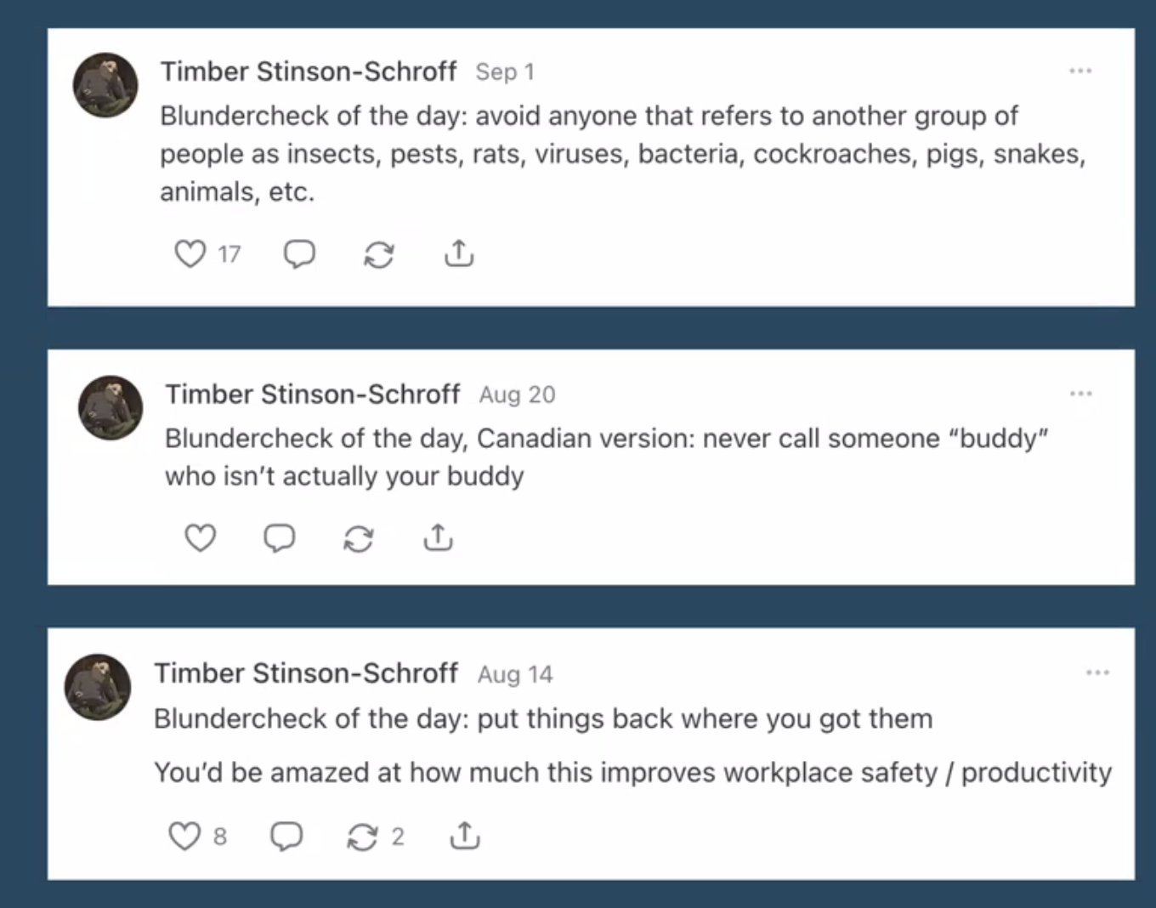Like the Aug 14 workplace safety post
The image size is (1156, 908).
tap(184, 837)
